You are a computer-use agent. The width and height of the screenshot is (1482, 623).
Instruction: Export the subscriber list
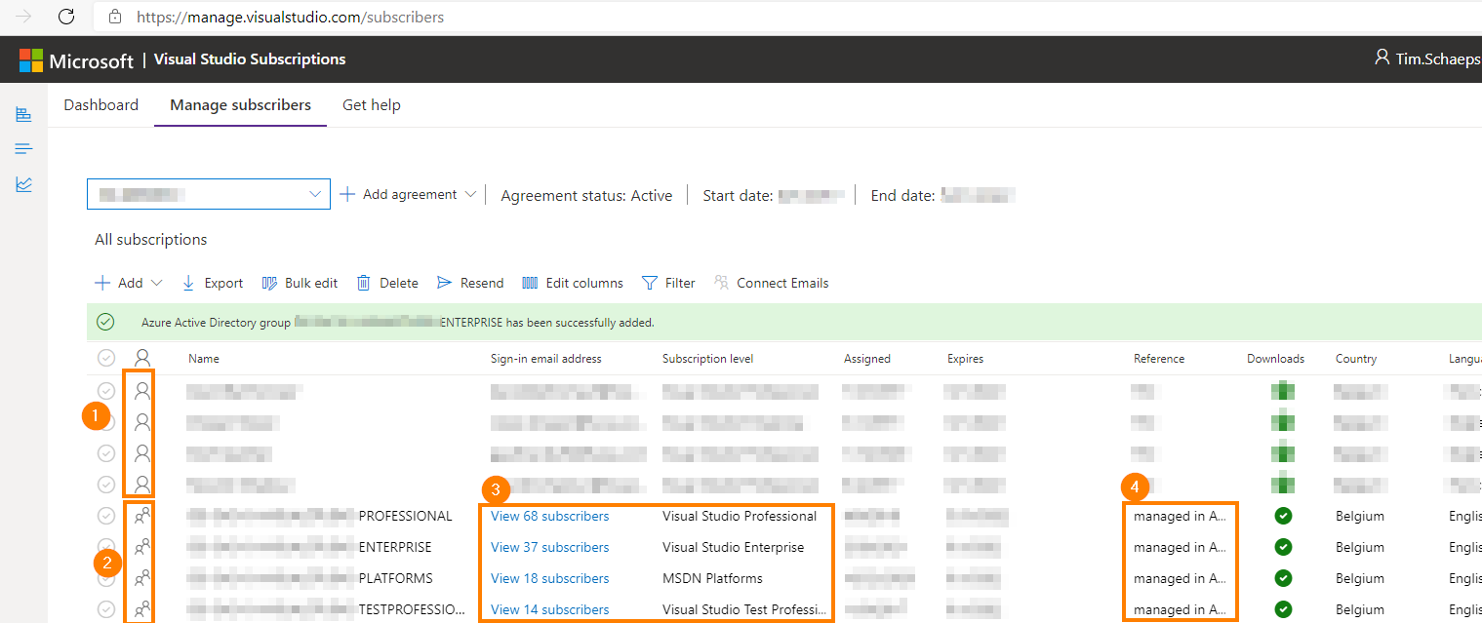tap(212, 283)
